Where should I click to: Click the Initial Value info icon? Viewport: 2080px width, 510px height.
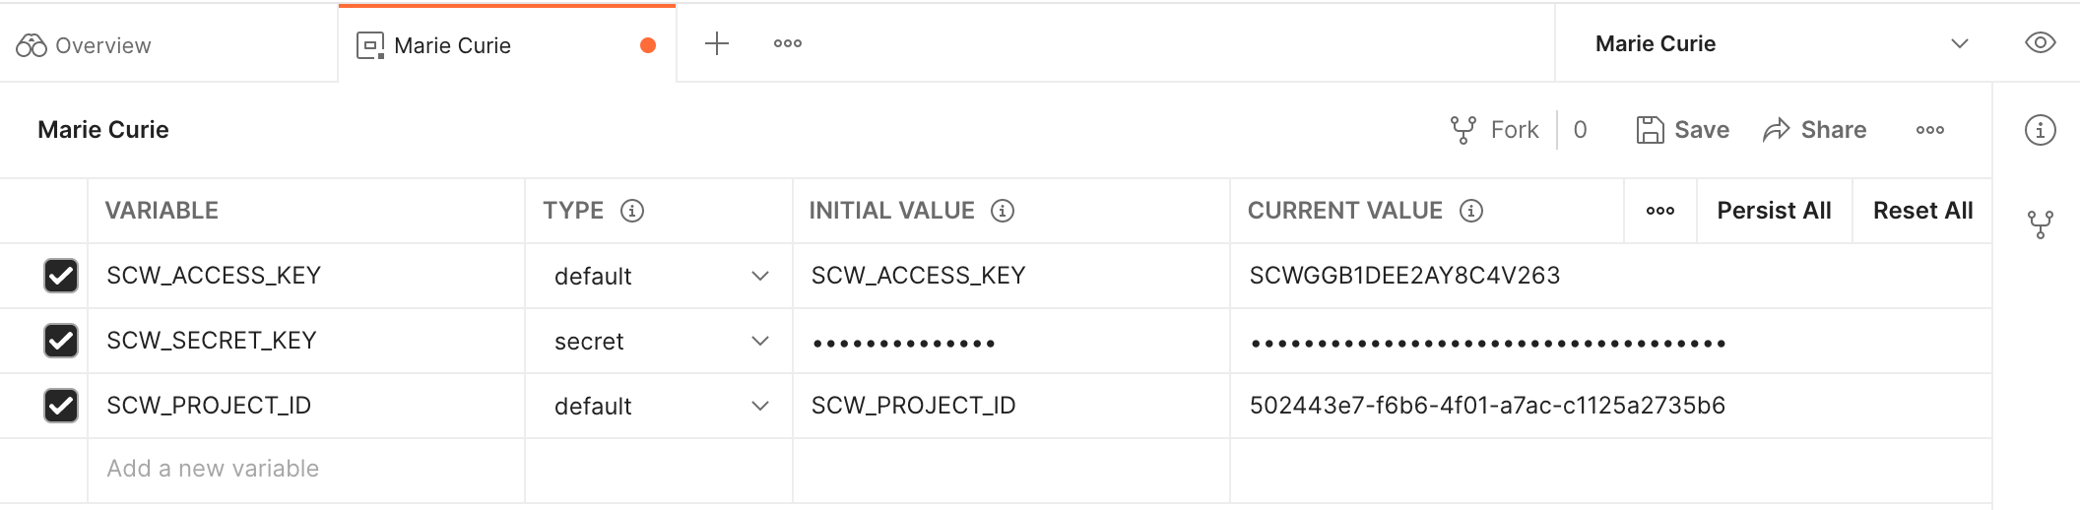pyautogui.click(x=1003, y=211)
